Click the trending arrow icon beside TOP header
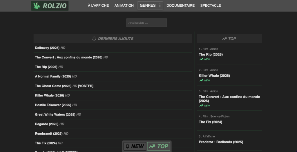 224,38
